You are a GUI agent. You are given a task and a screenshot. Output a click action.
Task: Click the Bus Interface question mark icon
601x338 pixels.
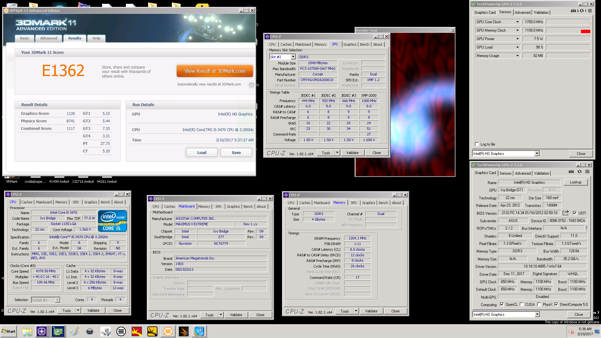pyautogui.click(x=586, y=228)
